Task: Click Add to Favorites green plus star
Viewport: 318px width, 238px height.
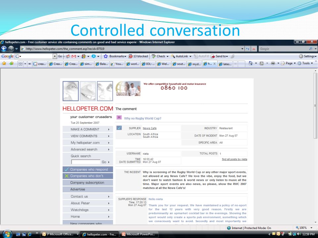Action: pos(12,63)
